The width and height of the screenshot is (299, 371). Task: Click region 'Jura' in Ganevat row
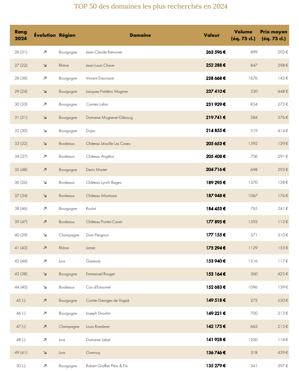62,261
